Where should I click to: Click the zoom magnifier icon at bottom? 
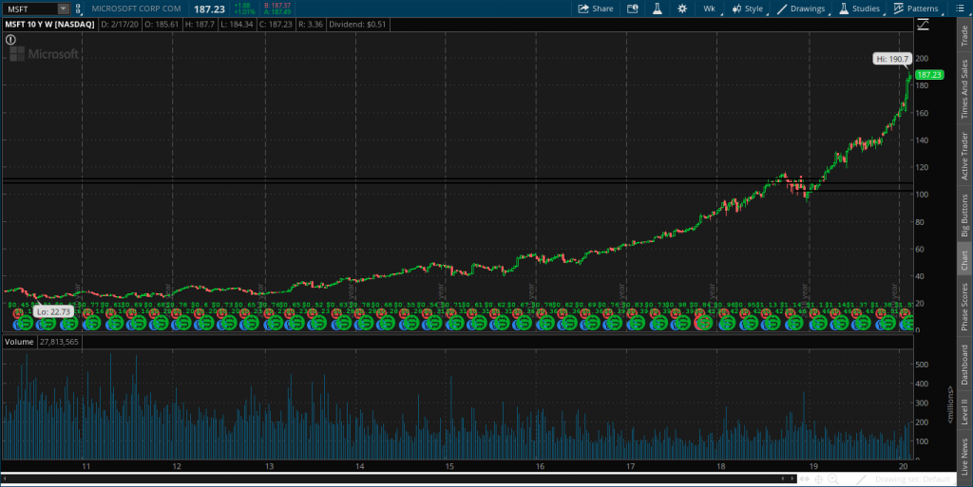coord(833,479)
